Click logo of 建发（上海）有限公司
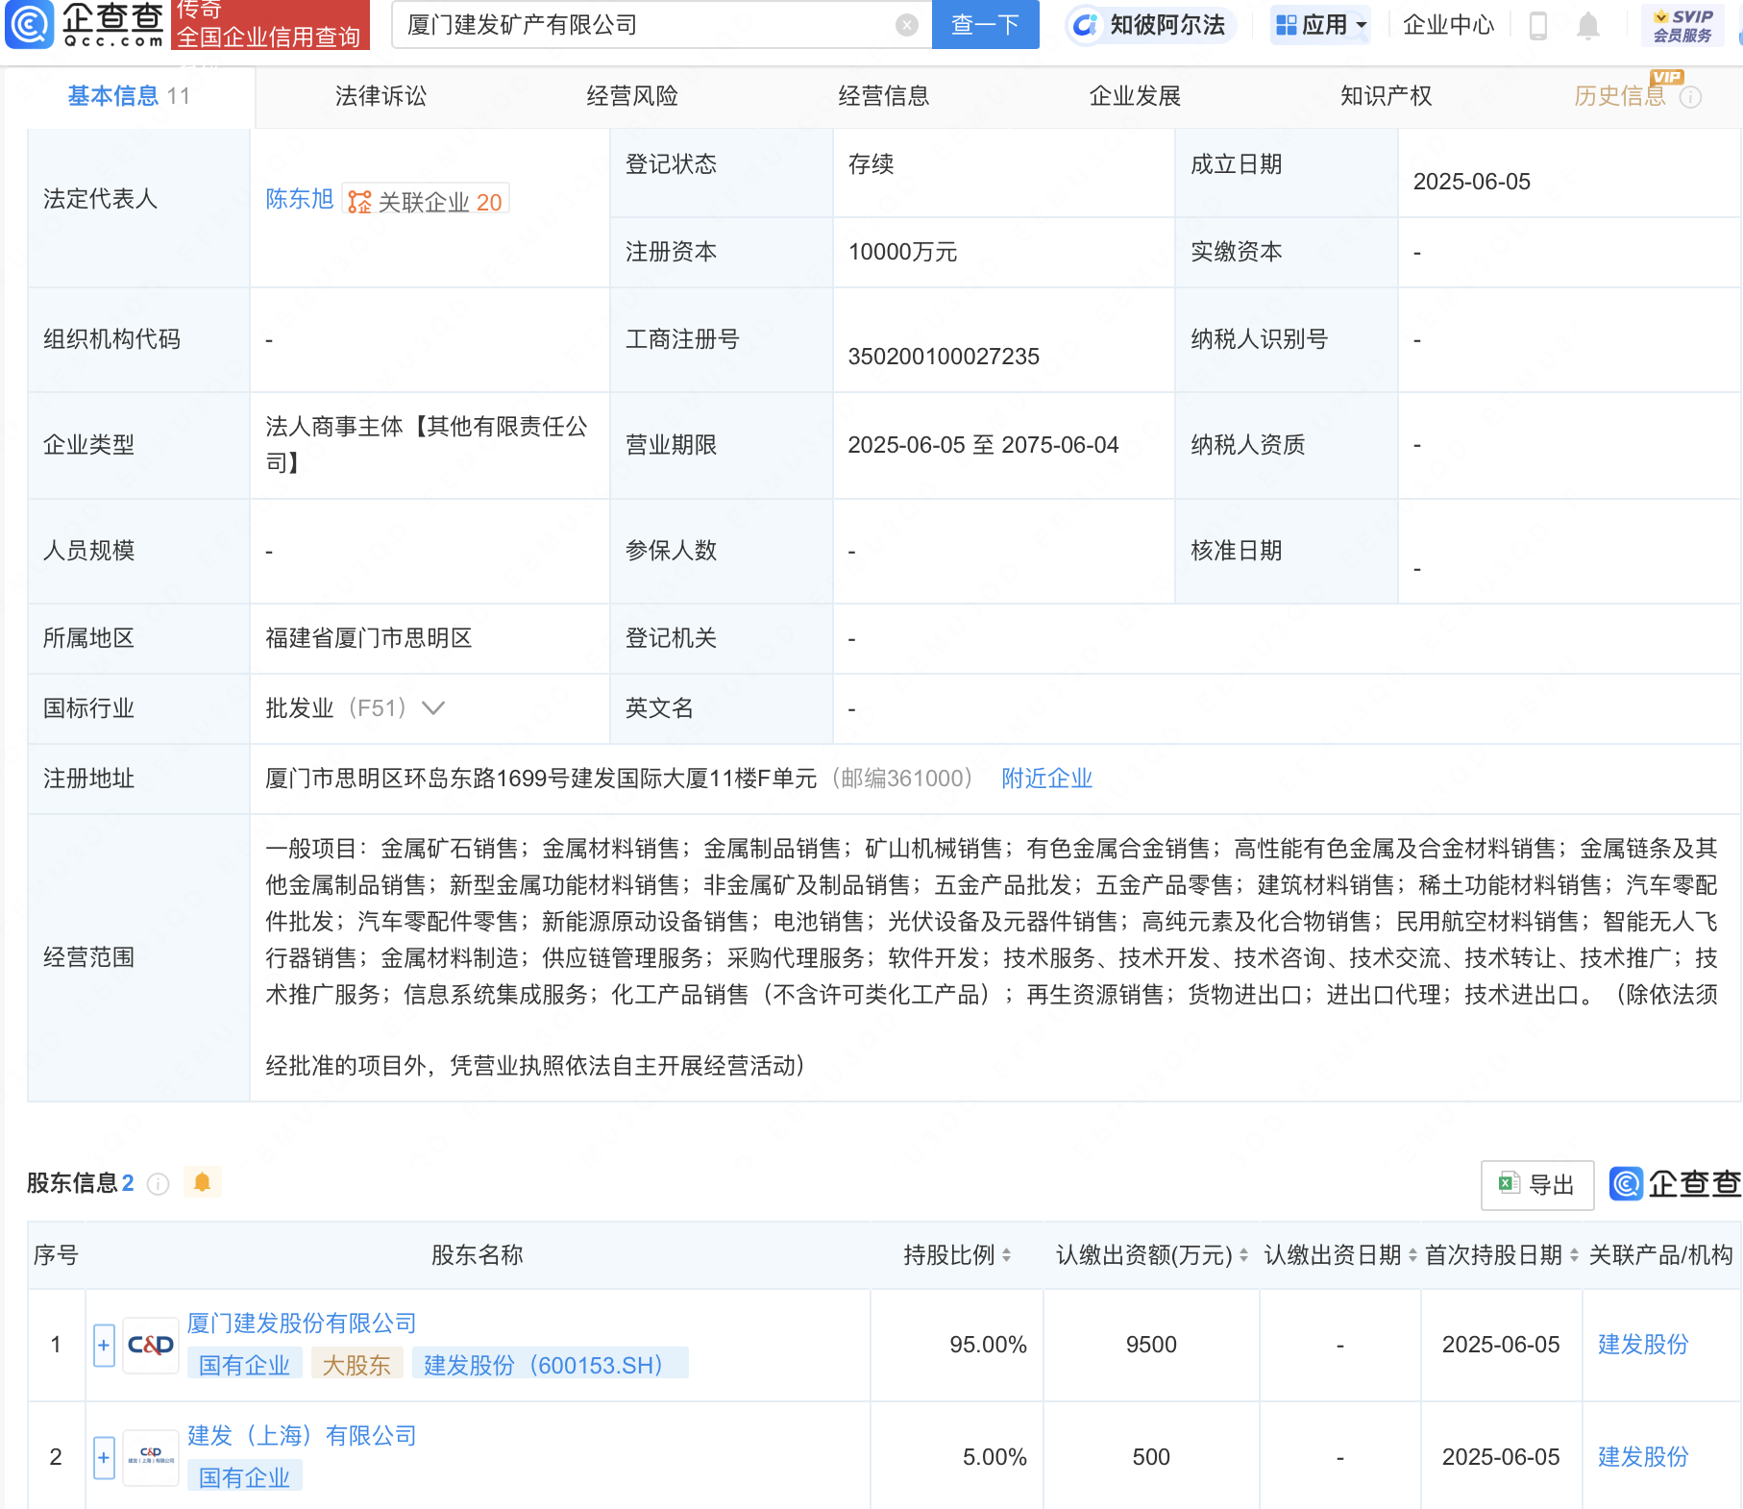The width and height of the screenshot is (1743, 1509). point(151,1458)
